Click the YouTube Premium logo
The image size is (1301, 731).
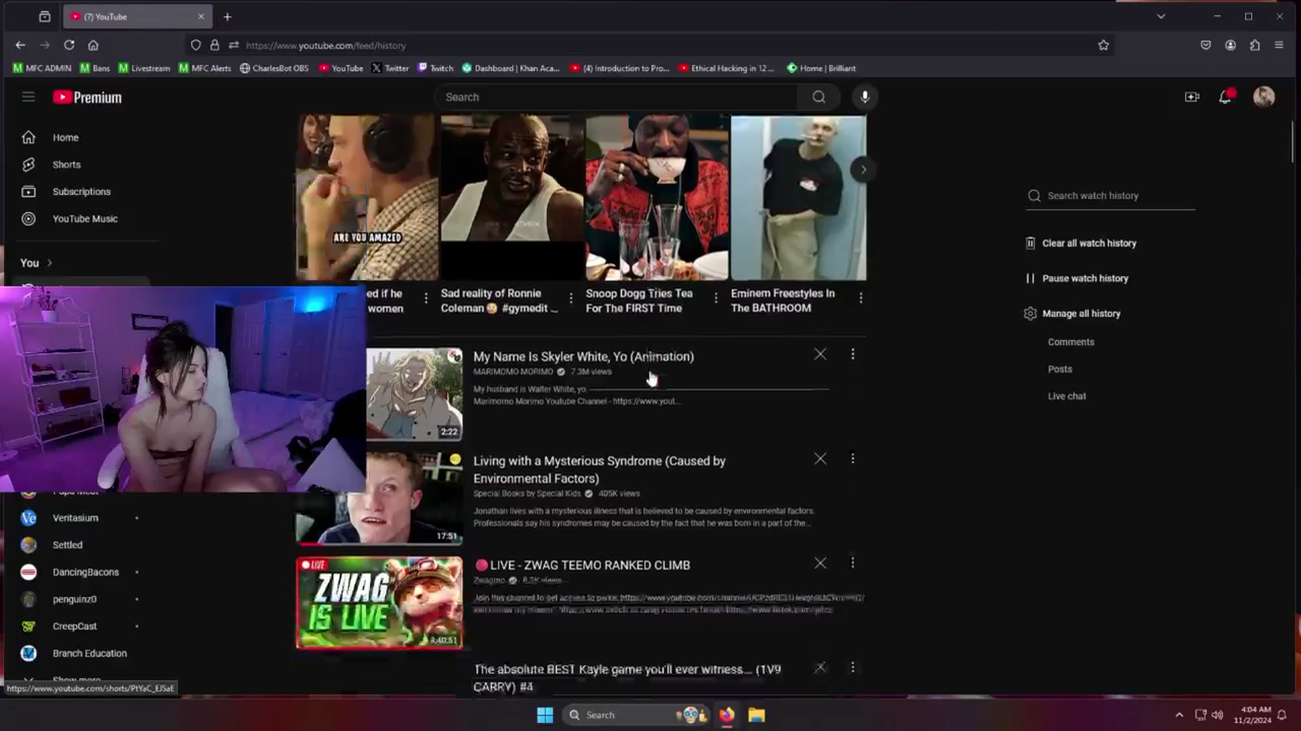point(87,97)
